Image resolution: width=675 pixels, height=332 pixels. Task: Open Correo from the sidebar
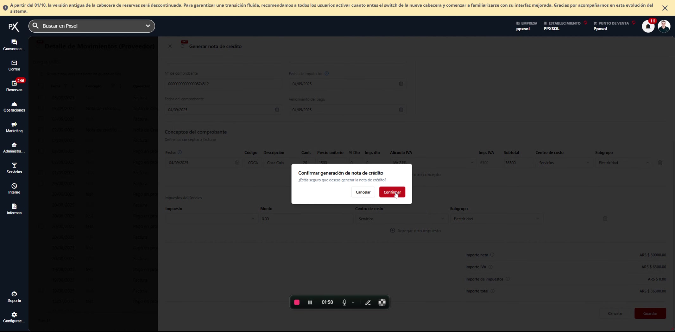[x=14, y=65]
